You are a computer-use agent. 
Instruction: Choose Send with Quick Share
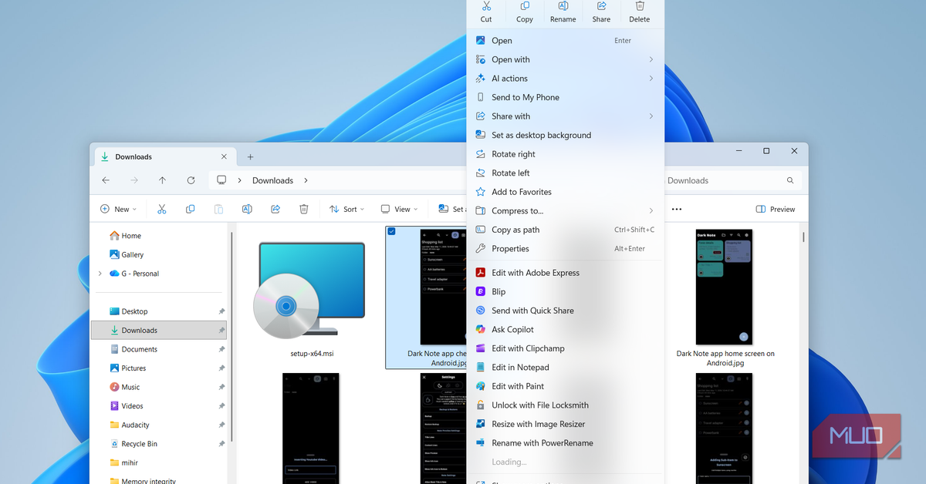[x=565, y=311]
